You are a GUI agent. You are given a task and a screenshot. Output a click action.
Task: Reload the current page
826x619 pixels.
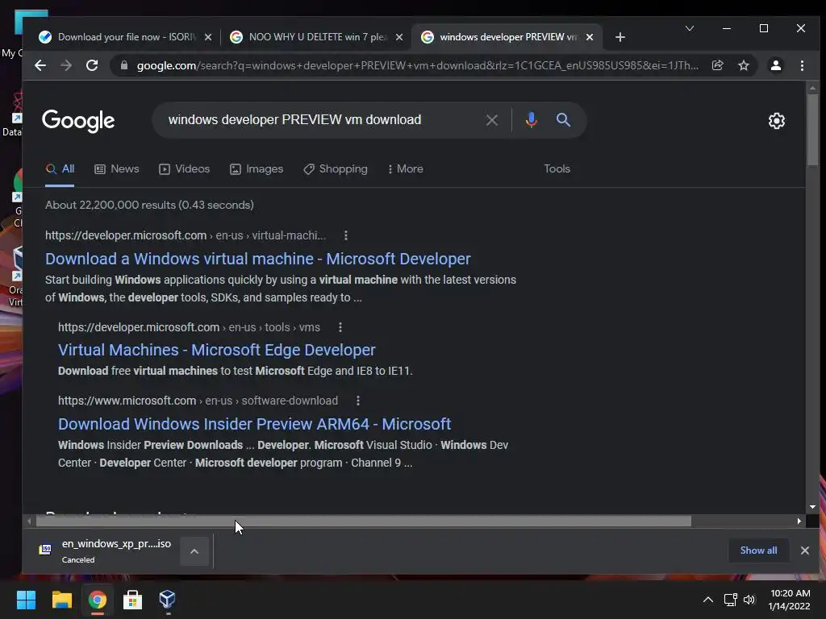click(x=92, y=65)
